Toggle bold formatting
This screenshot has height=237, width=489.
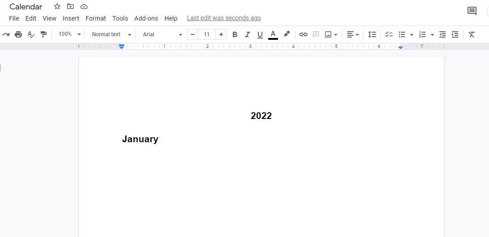pyautogui.click(x=235, y=34)
